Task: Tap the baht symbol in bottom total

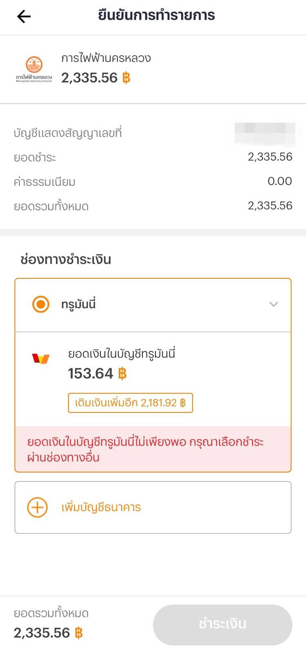Action: (x=79, y=633)
